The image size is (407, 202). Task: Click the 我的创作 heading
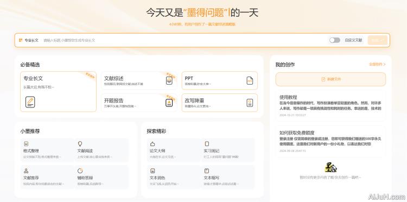click(x=285, y=65)
